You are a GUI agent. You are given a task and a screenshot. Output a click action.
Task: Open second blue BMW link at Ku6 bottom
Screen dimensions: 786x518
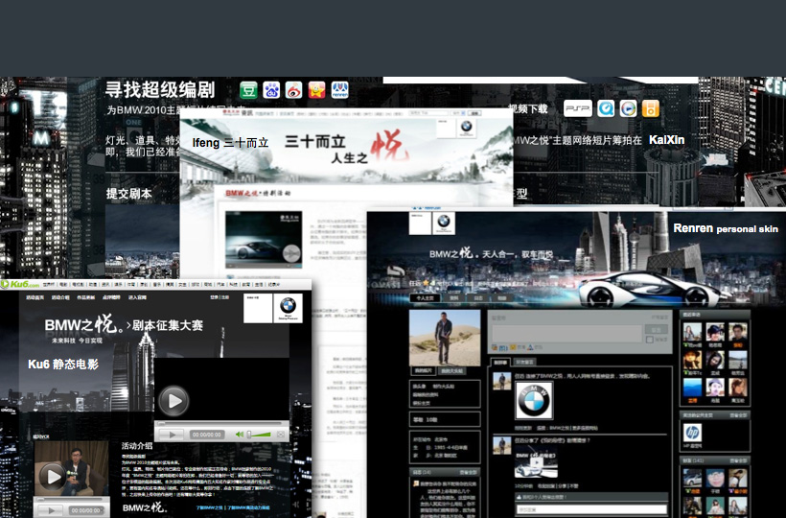(248, 508)
